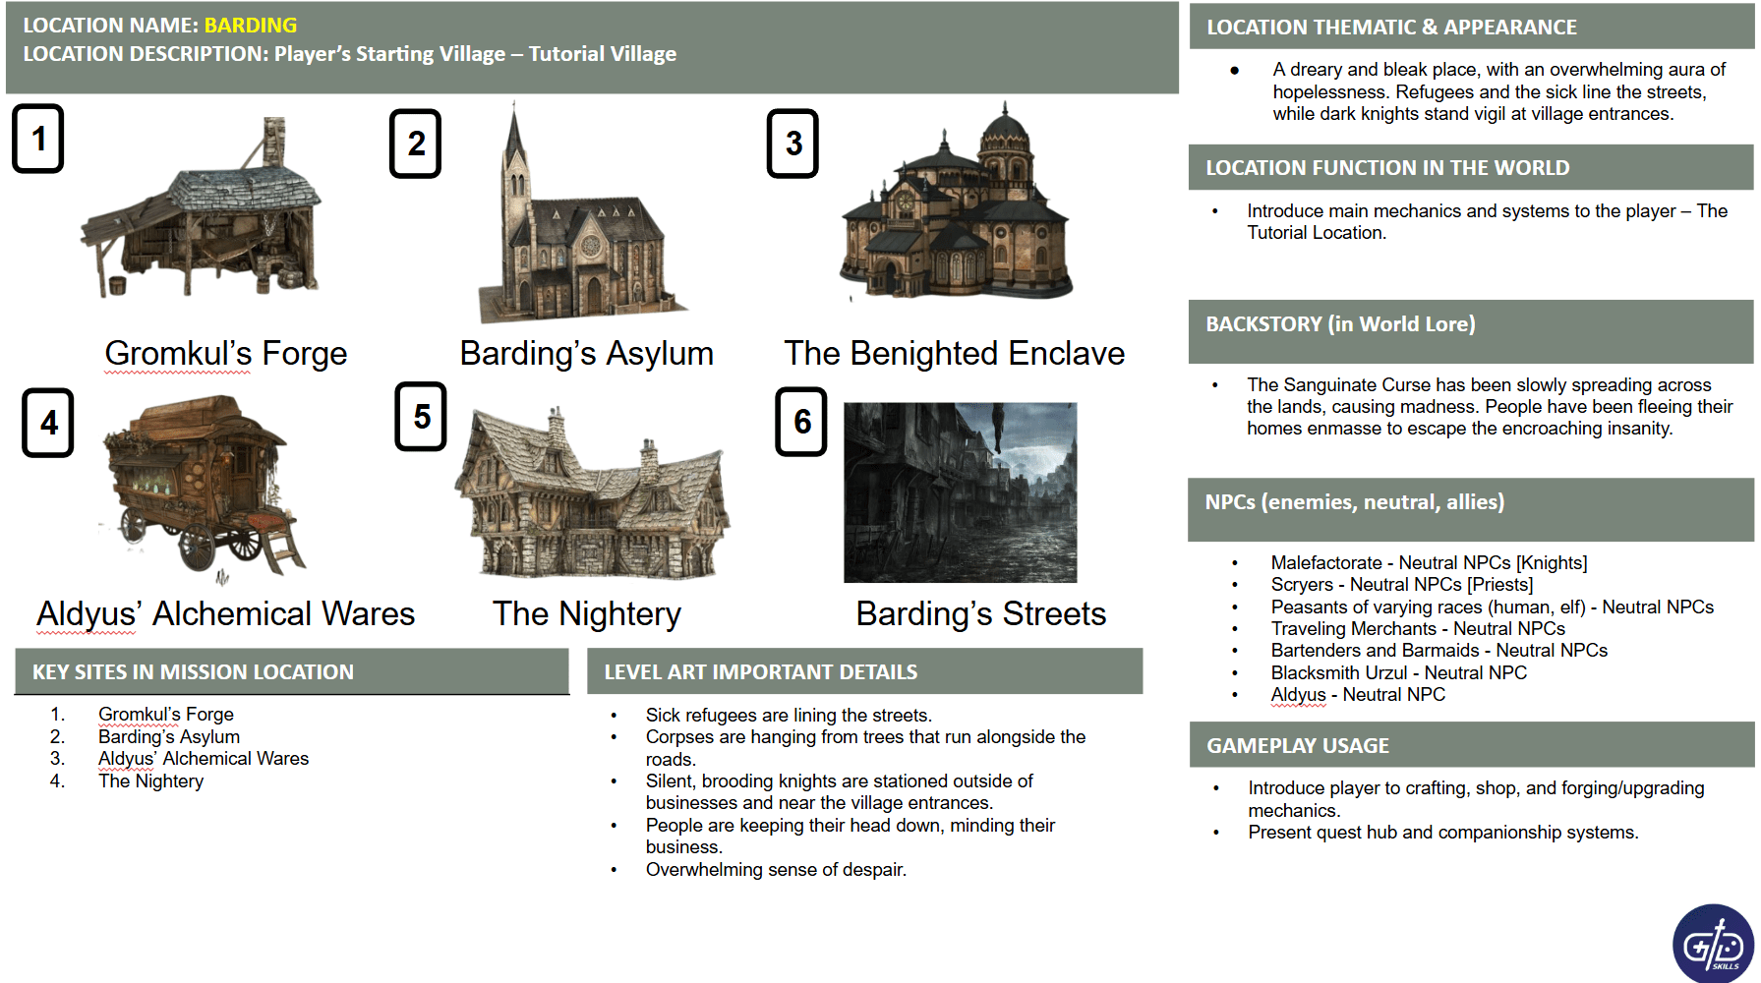Select the Gromkul's Forge building image
This screenshot has height=983, width=1761.
pyautogui.click(x=205, y=212)
